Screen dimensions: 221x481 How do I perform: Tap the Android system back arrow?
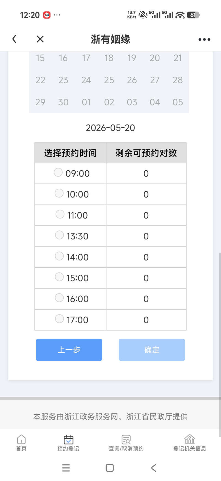[154, 468]
